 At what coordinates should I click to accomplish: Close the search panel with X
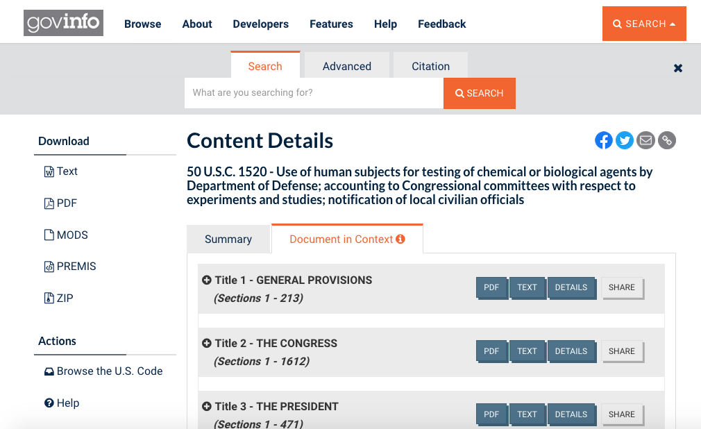pos(678,68)
